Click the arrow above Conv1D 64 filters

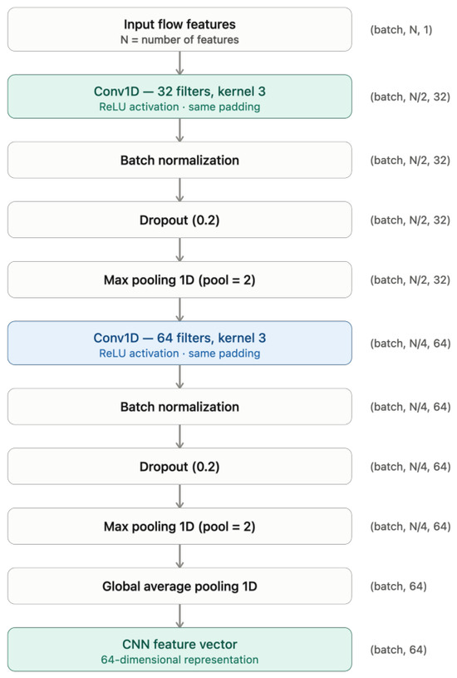click(179, 309)
